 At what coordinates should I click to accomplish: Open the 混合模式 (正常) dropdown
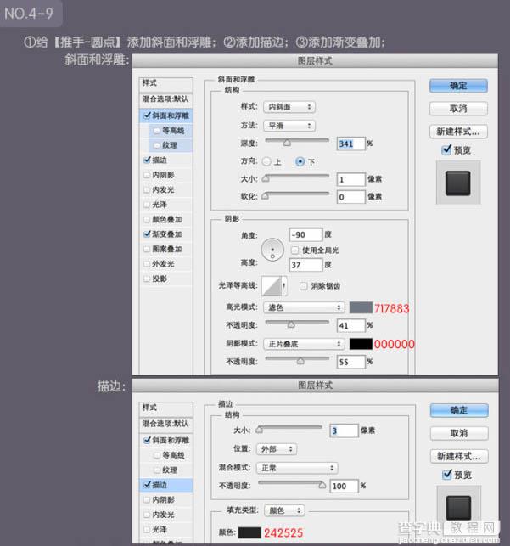point(297,469)
